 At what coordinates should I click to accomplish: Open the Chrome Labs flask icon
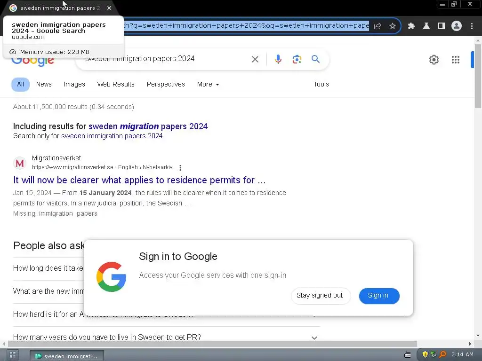click(x=426, y=26)
